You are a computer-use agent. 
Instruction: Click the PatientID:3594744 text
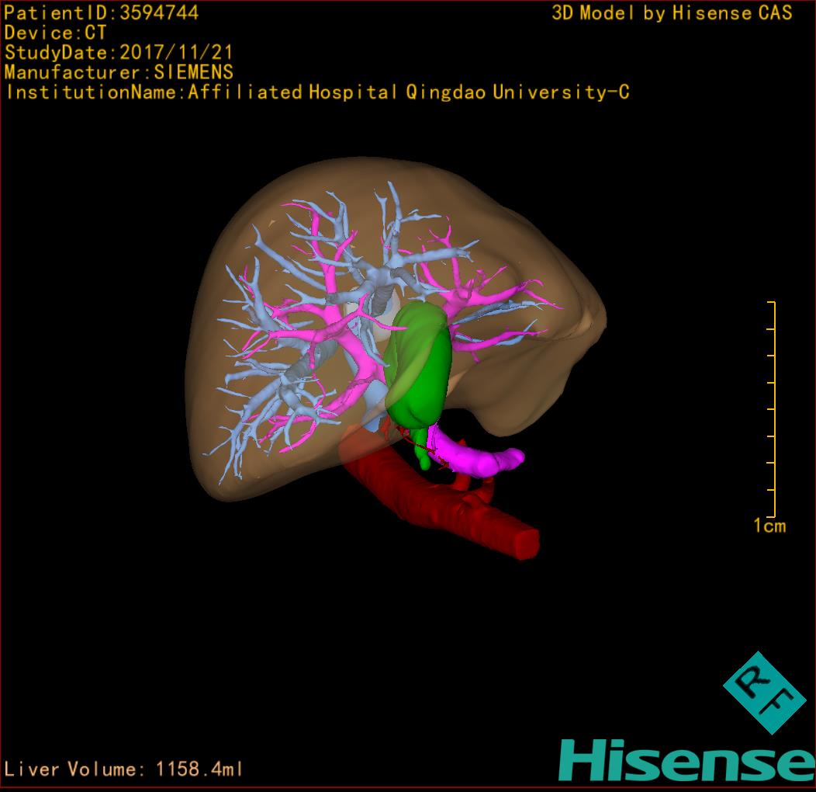point(102,12)
